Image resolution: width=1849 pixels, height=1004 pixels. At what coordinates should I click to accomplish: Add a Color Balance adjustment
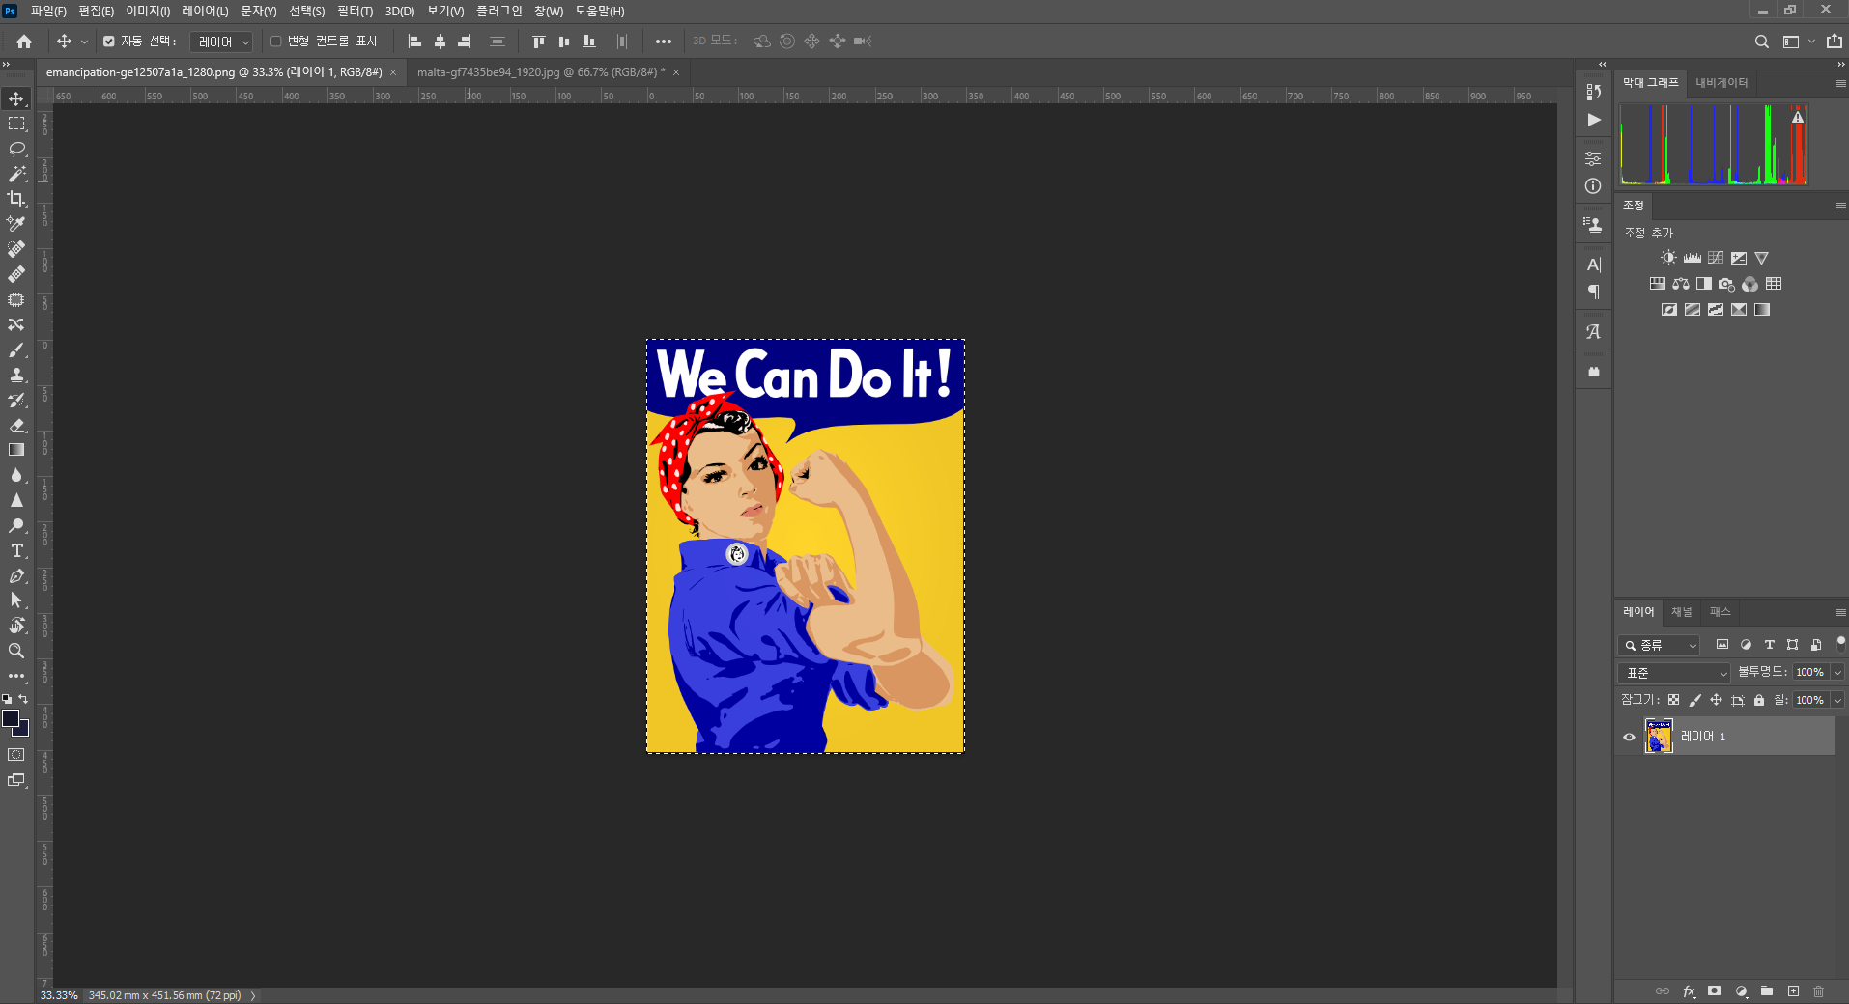[1681, 284]
